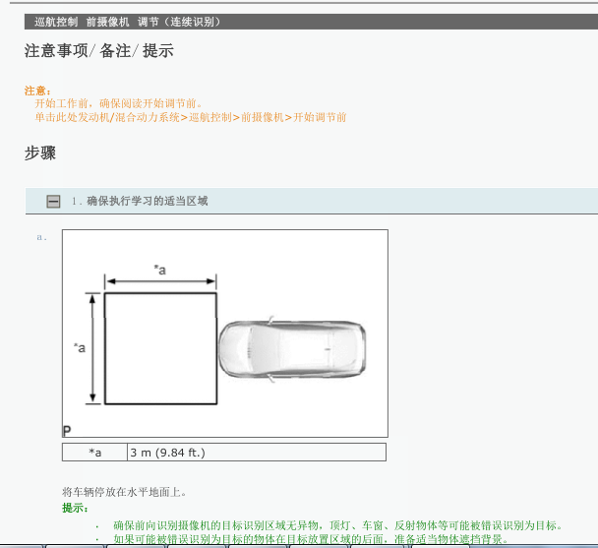Click the green 提示 label
This screenshot has height=548, width=598.
tap(75, 508)
